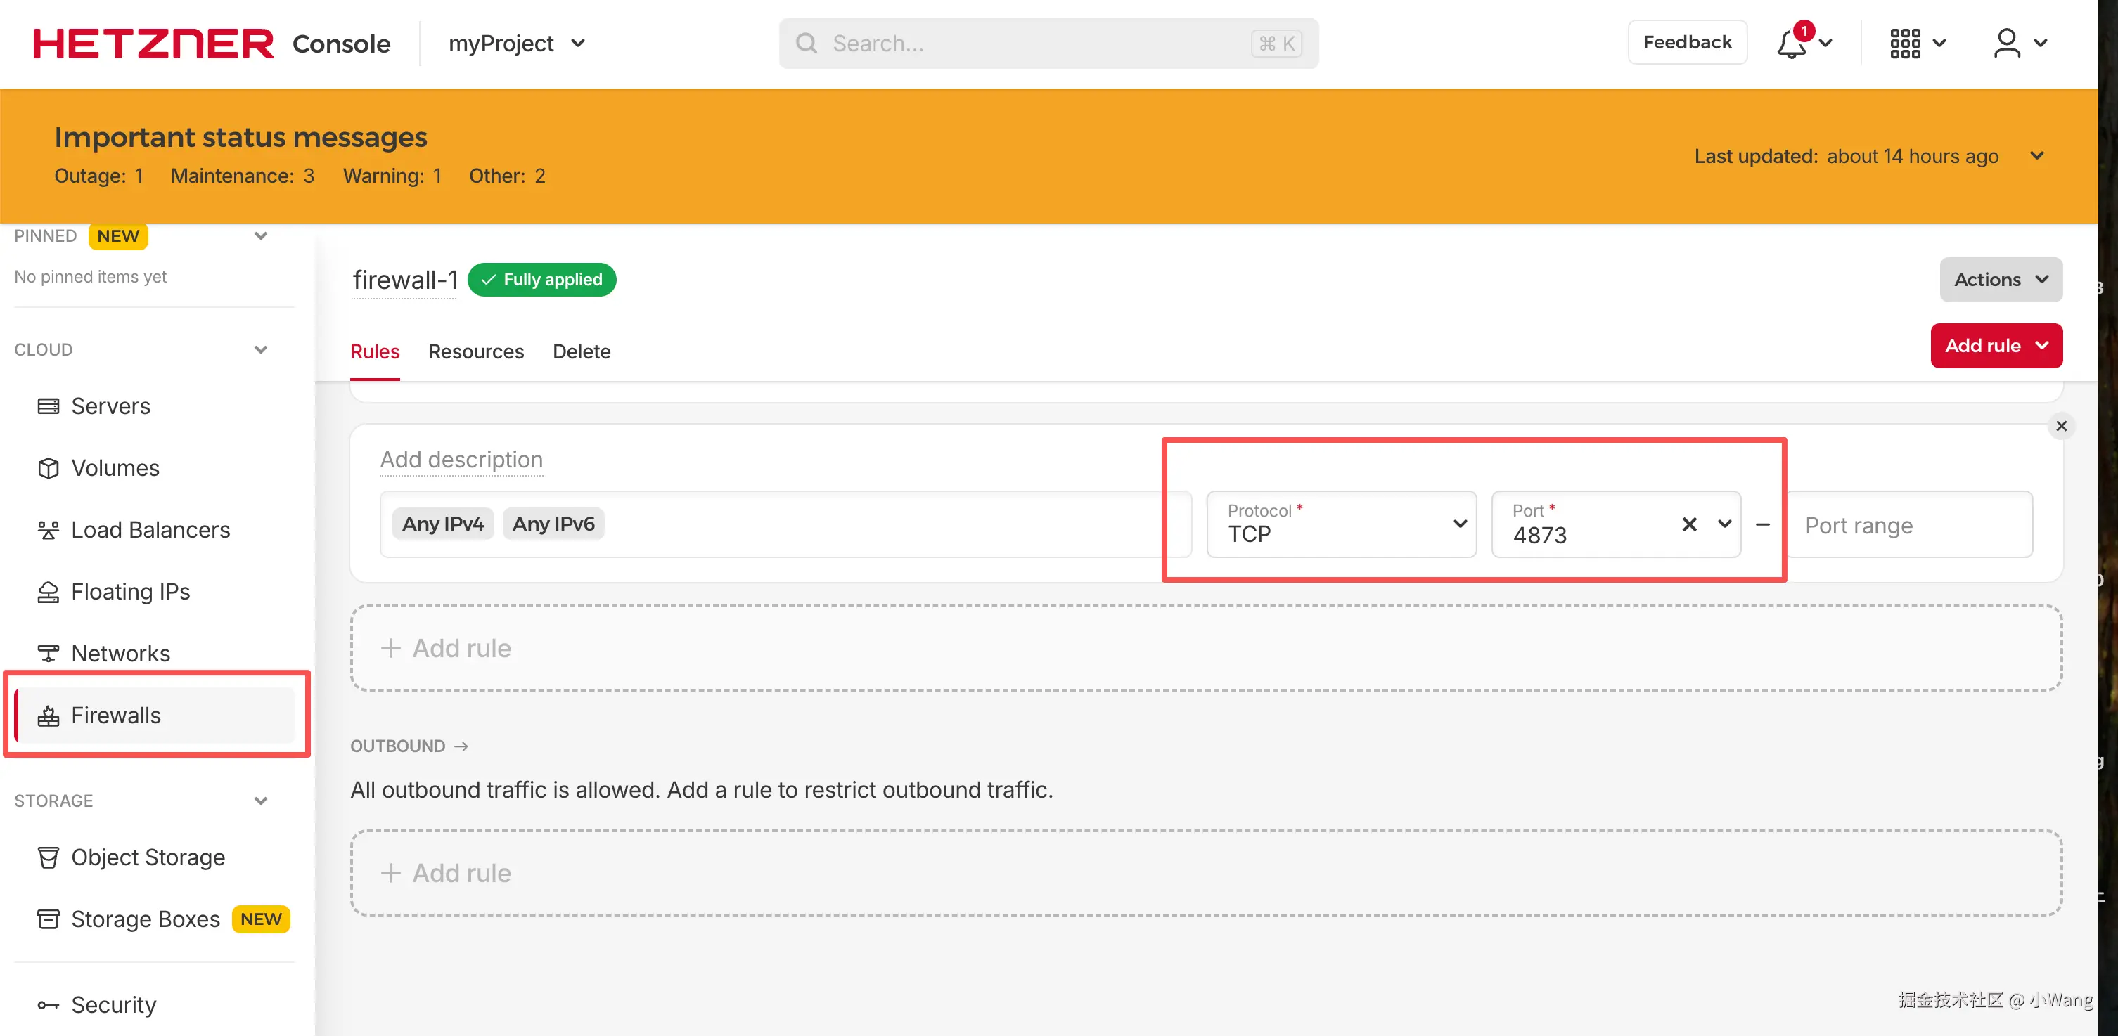Select the Floating IPs icon
2118x1036 pixels.
(x=49, y=592)
